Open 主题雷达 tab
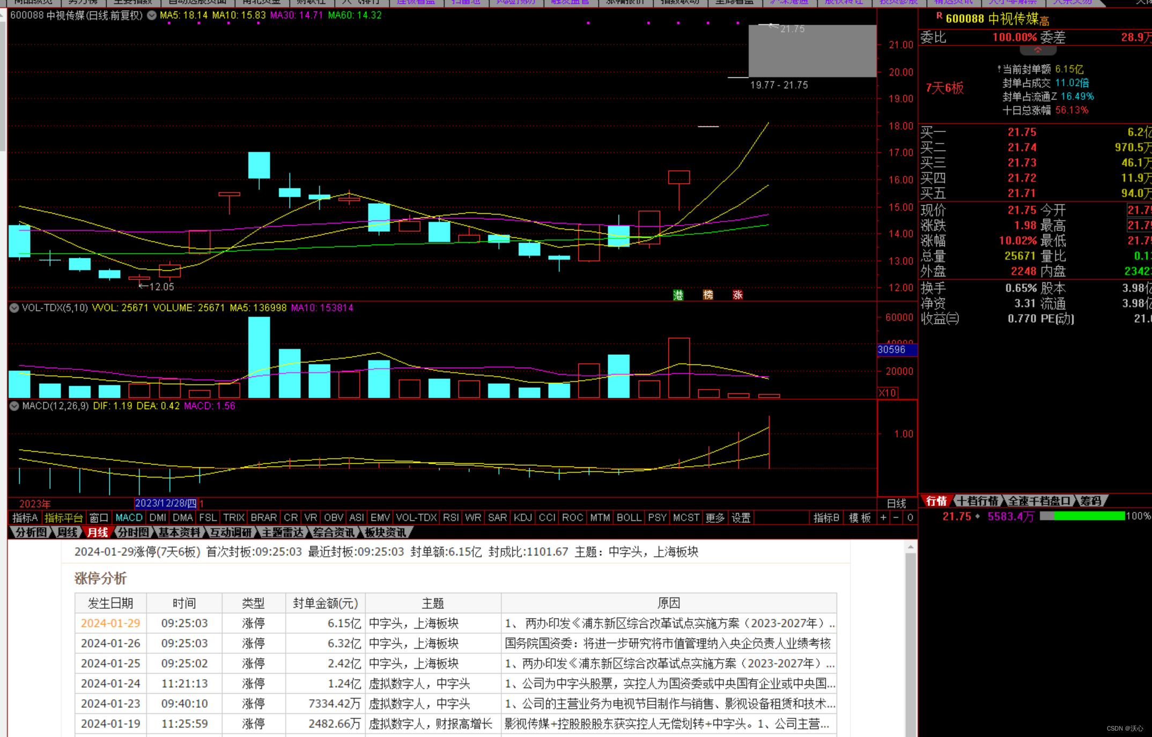The height and width of the screenshot is (737, 1152). (x=283, y=532)
